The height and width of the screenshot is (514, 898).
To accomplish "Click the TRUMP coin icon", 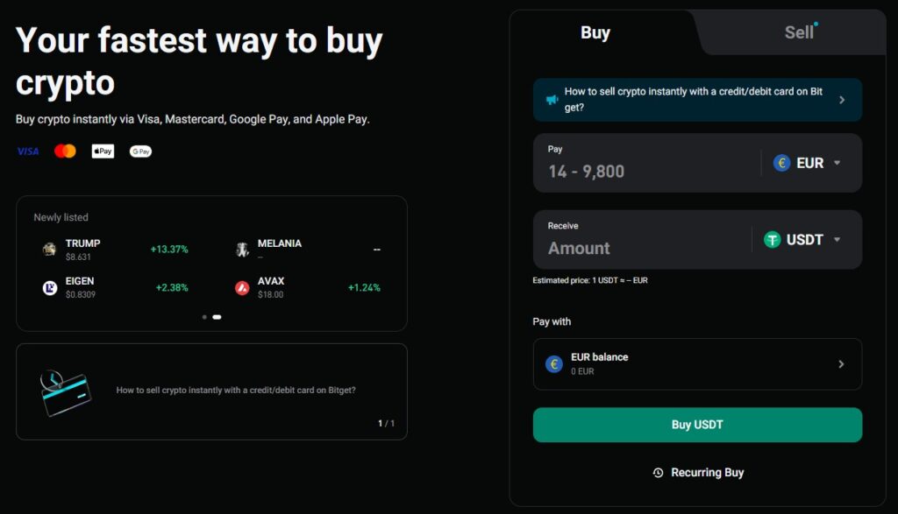I will [48, 249].
